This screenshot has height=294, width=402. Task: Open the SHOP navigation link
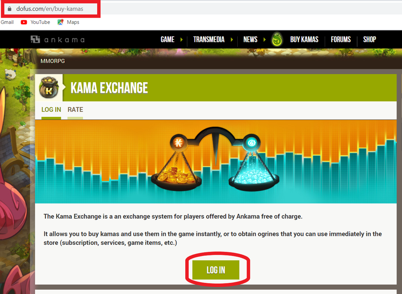click(370, 40)
